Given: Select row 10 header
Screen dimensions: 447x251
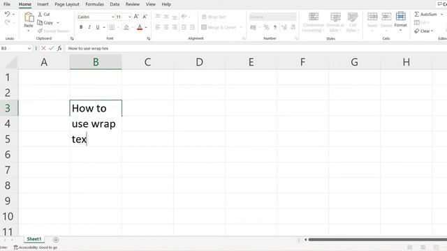Looking at the screenshot, I should [x=8, y=216].
